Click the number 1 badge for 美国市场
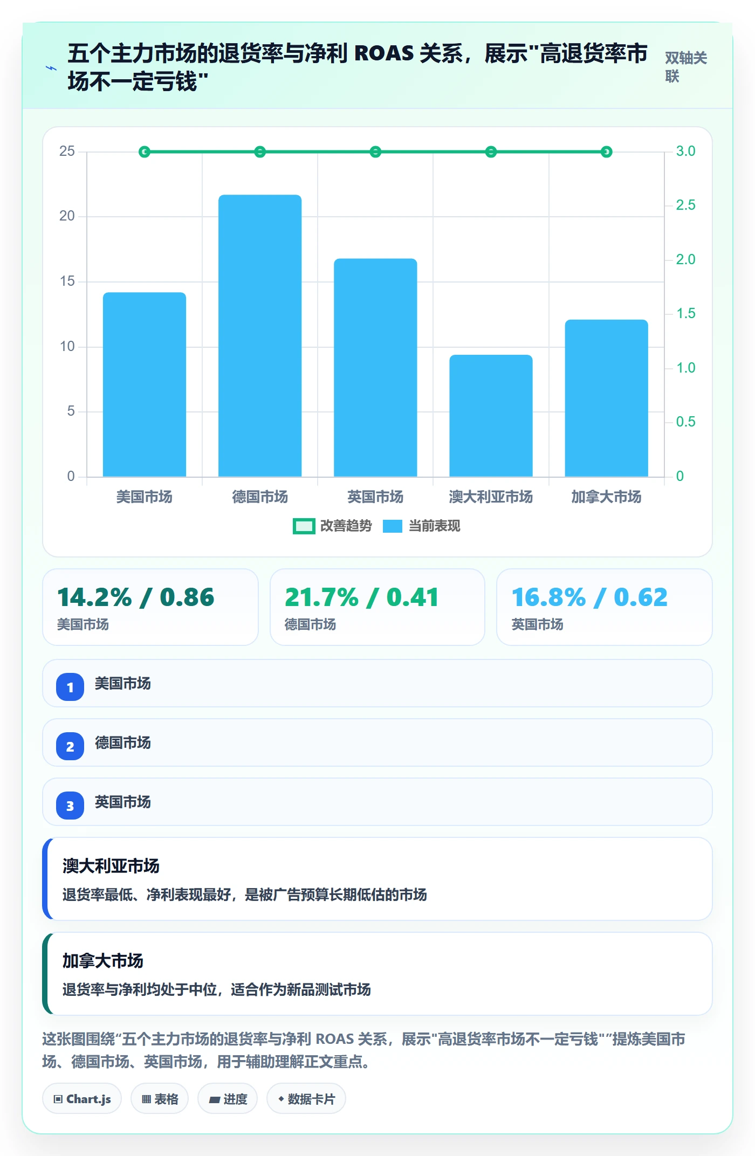The image size is (755, 1156). [70, 687]
